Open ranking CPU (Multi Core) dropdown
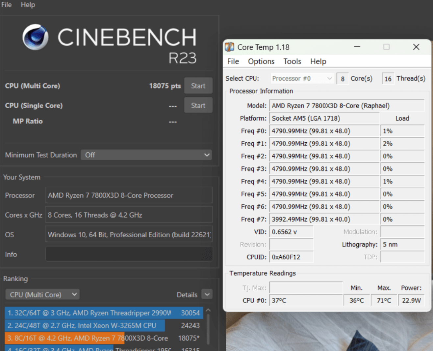 42,294
